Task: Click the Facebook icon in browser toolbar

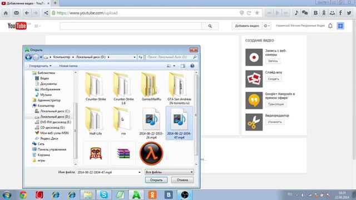Action: [x=340, y=13]
